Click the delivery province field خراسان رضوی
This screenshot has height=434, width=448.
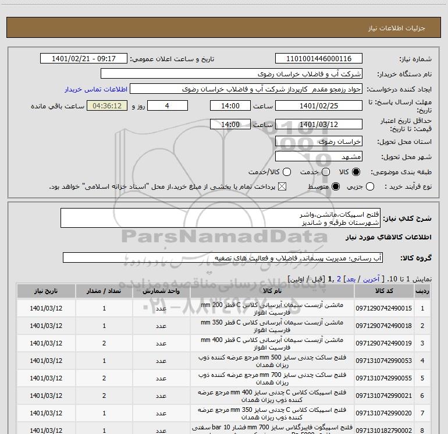coord(319,141)
